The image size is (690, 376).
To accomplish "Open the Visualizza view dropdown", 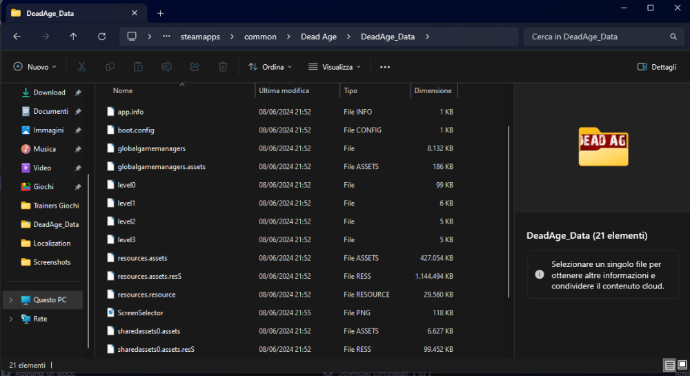I will (335, 67).
